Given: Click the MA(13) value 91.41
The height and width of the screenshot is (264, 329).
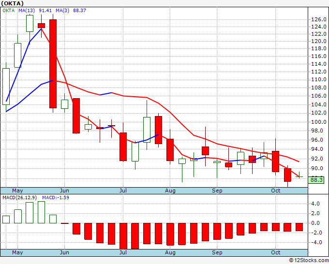Looking at the screenshot, I should click(45, 10).
